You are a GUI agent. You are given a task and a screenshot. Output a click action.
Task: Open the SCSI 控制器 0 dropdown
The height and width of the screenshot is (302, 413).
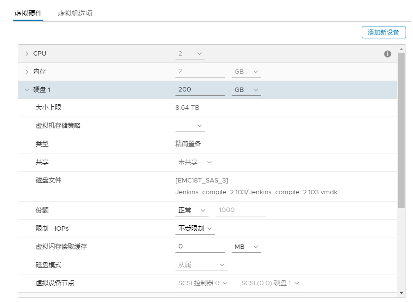point(203,283)
